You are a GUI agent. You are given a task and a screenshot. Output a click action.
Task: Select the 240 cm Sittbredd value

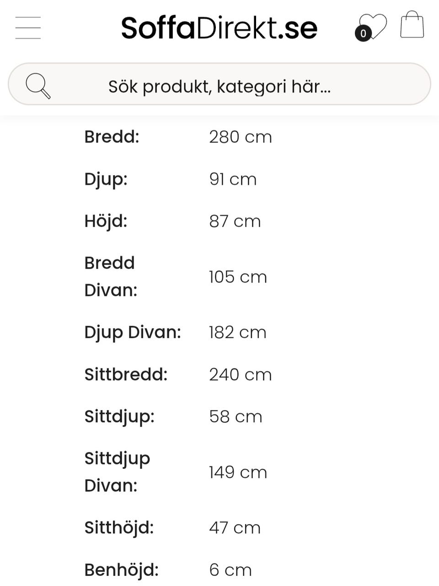[241, 374]
